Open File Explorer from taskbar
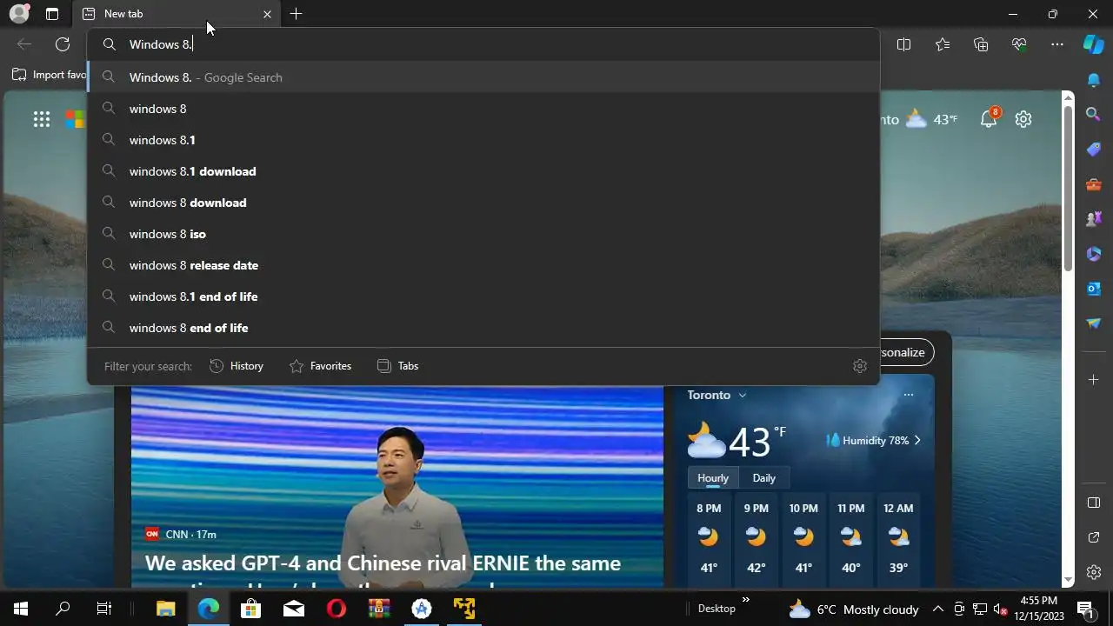The height and width of the screenshot is (626, 1113). coord(165,609)
